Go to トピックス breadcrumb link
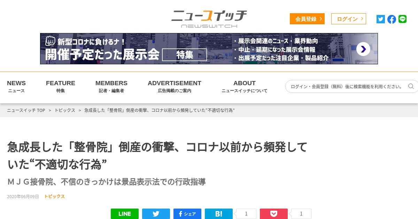Screen dimensions: 418x219 [65, 110]
